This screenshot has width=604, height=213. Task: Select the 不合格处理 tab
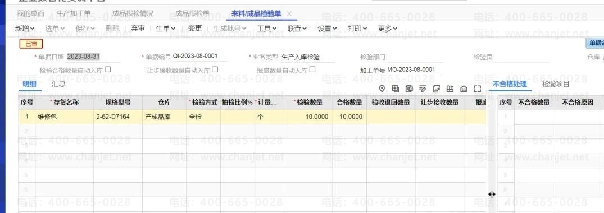[x=510, y=84]
